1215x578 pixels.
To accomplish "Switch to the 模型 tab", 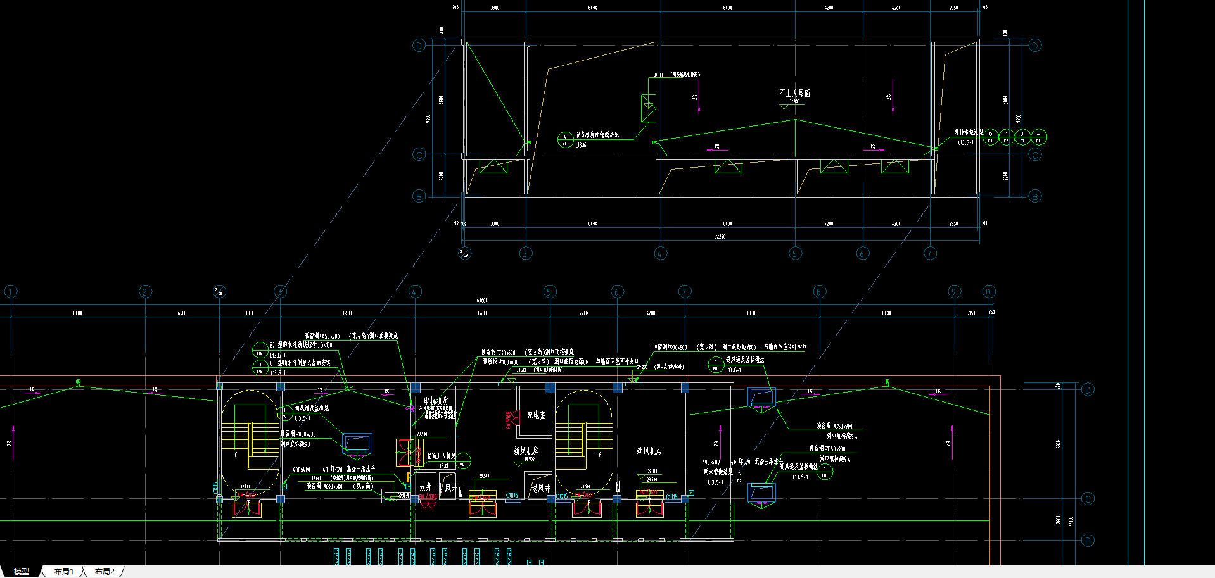I will tap(22, 571).
